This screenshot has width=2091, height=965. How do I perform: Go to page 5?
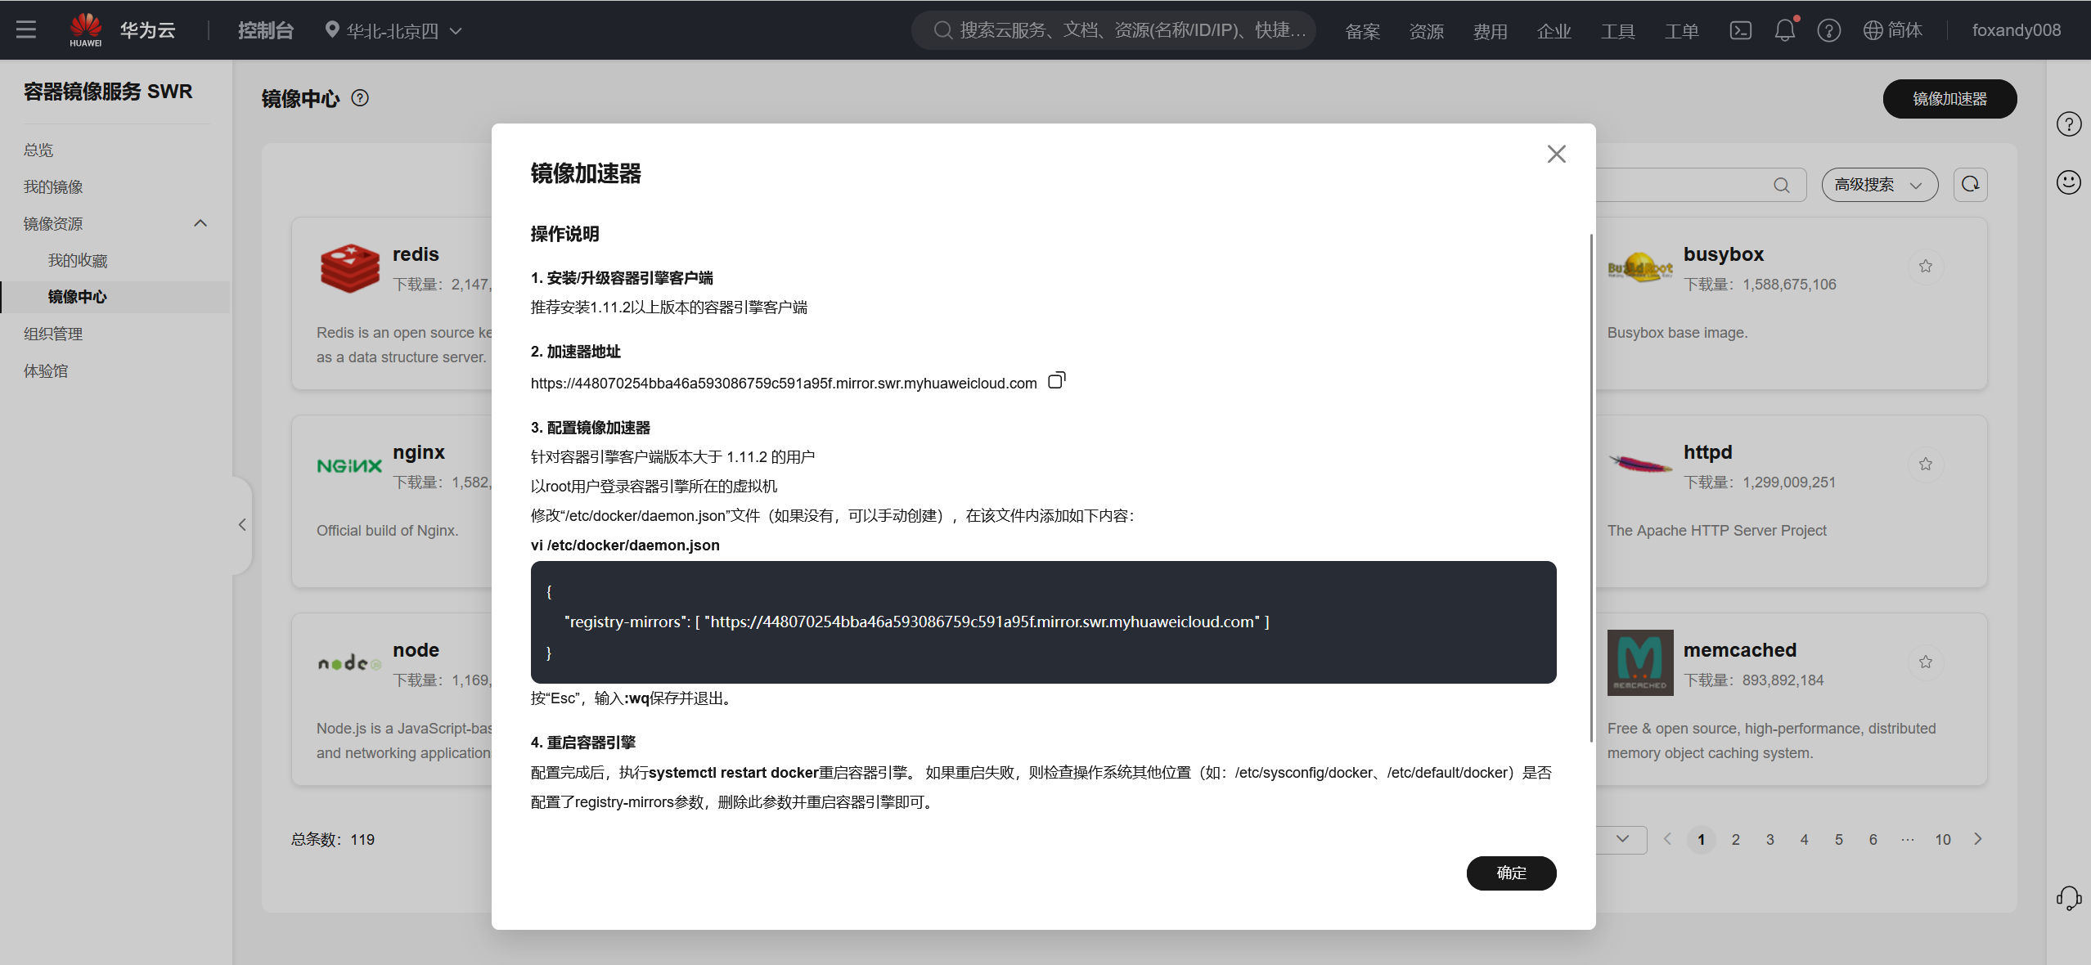(x=1839, y=840)
